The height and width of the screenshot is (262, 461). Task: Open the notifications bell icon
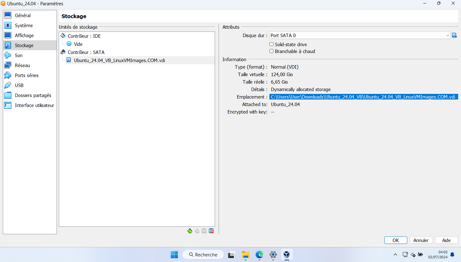[452, 255]
